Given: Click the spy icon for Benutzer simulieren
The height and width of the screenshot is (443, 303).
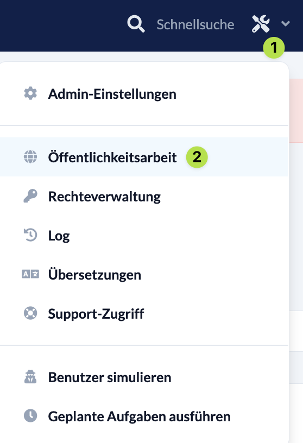Looking at the screenshot, I should click(x=30, y=377).
